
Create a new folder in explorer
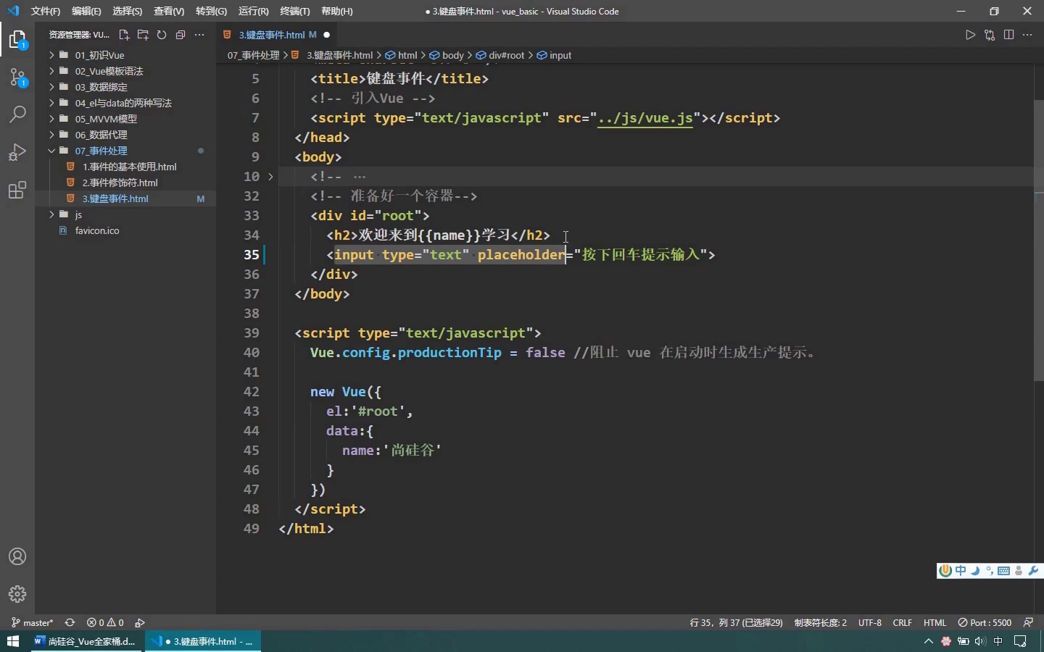[x=143, y=35]
